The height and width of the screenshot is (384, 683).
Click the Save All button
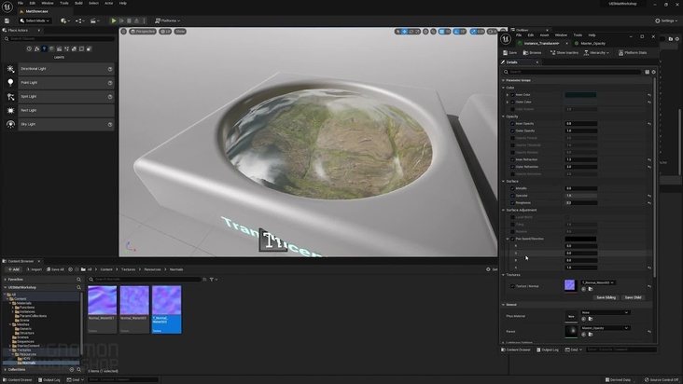[55, 269]
